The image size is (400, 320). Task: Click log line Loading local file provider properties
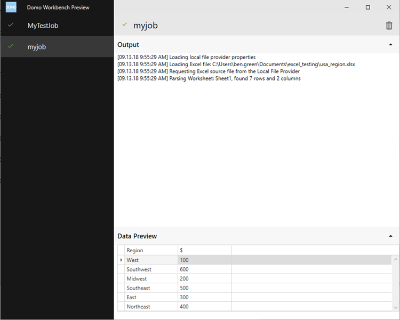[187, 57]
